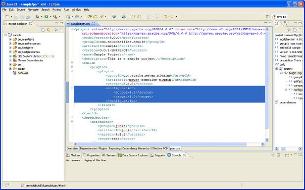Click the New file wizard icon
The height and width of the screenshot is (190, 305).
(x=7, y=17)
